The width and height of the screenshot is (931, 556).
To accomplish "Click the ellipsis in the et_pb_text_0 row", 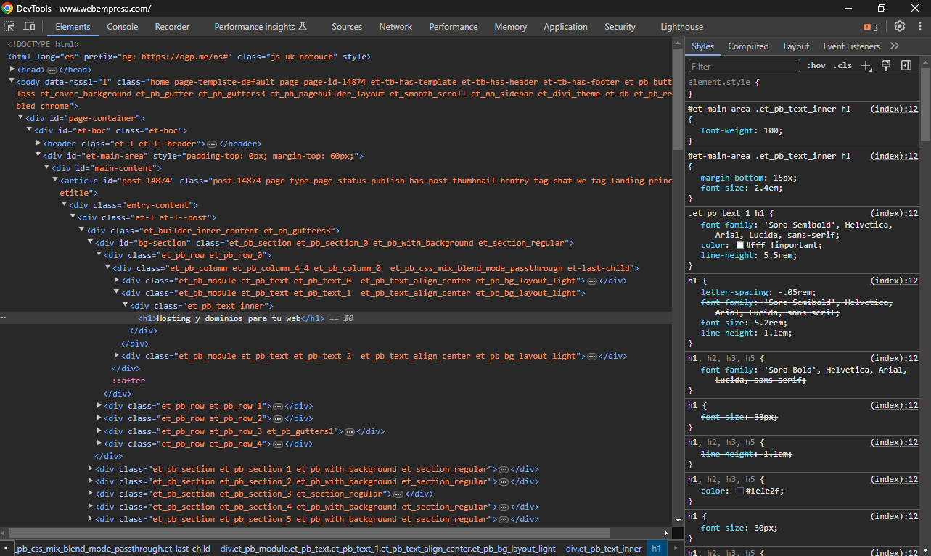I will (x=592, y=281).
